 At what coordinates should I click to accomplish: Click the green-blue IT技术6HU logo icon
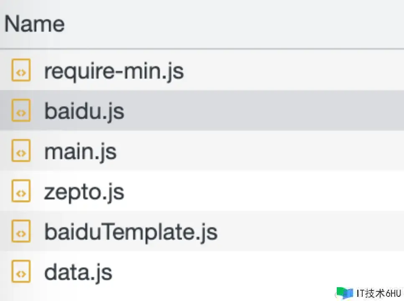pos(344,293)
